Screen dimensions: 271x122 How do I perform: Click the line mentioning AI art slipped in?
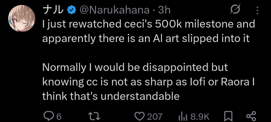pos(146,39)
